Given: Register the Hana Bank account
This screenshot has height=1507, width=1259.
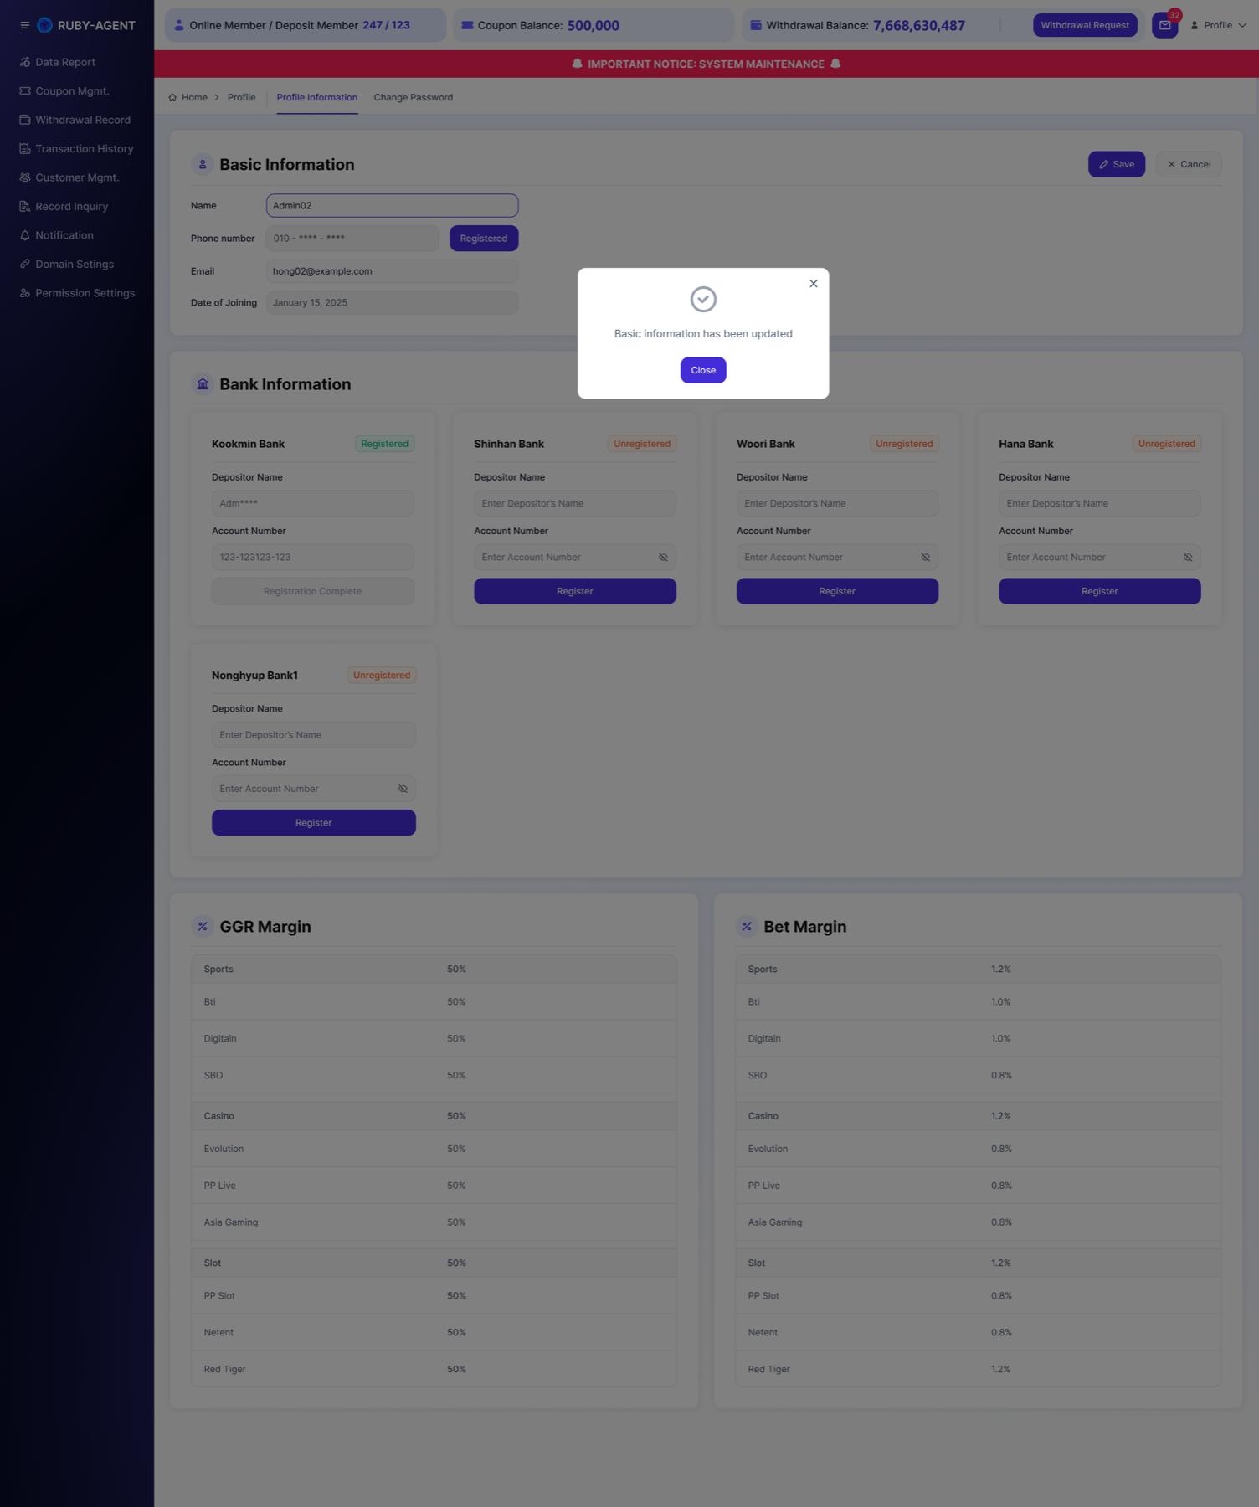Looking at the screenshot, I should pyautogui.click(x=1100, y=591).
